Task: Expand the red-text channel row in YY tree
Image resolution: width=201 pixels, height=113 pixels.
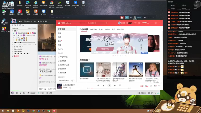Action: pyautogui.click(x=13, y=56)
